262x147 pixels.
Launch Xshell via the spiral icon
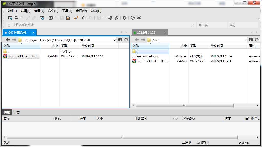coord(110,18)
